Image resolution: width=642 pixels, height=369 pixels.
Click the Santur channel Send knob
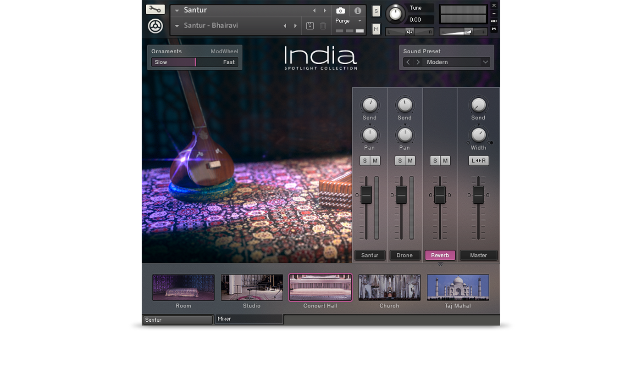coord(370,105)
